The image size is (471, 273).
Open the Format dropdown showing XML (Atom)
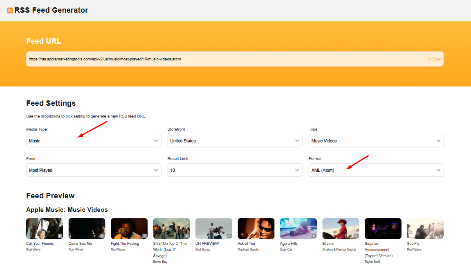click(375, 170)
